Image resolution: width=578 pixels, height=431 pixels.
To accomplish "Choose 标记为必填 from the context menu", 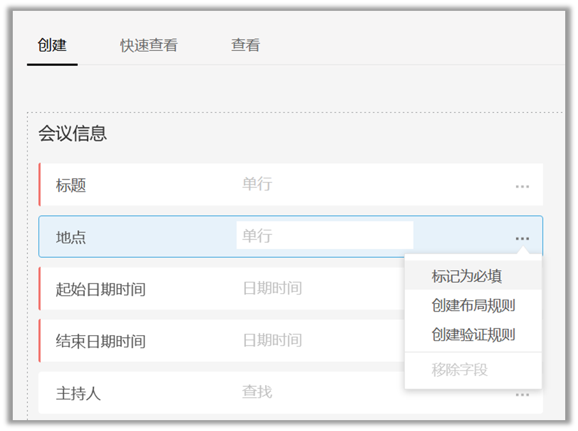I will pyautogui.click(x=466, y=276).
